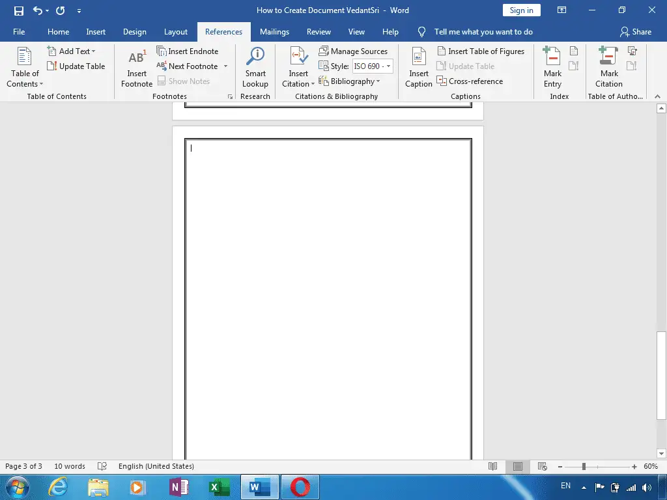Open the Opera browser from the taskbar
The height and width of the screenshot is (500, 667).
[x=300, y=487]
